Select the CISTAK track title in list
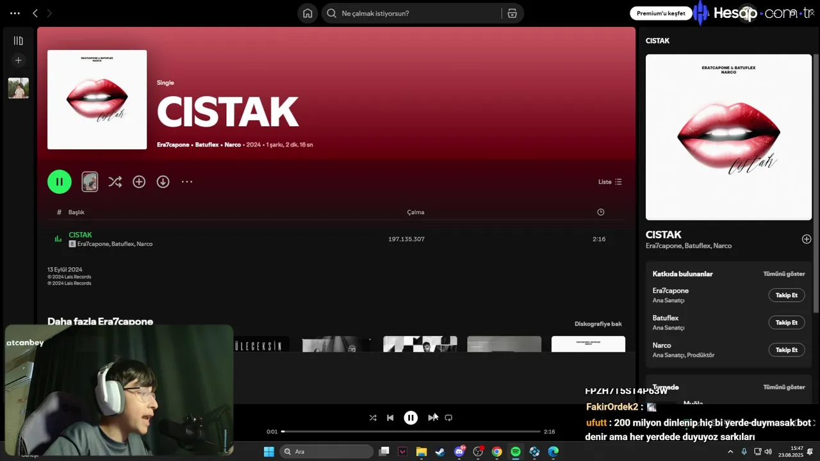 coord(80,235)
